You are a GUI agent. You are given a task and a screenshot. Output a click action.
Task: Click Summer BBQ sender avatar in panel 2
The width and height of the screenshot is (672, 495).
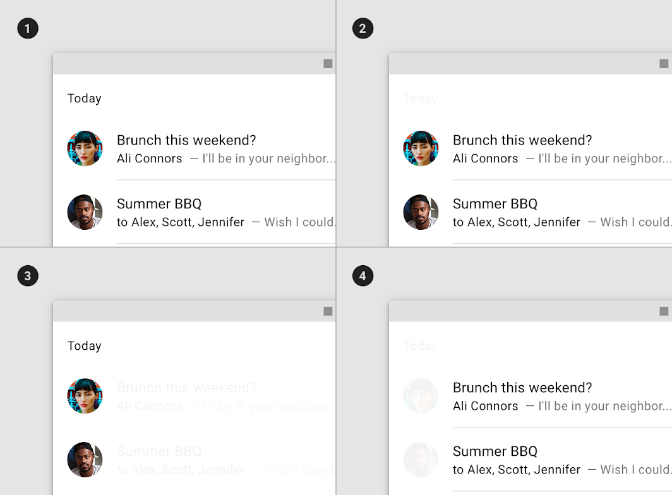click(x=421, y=212)
